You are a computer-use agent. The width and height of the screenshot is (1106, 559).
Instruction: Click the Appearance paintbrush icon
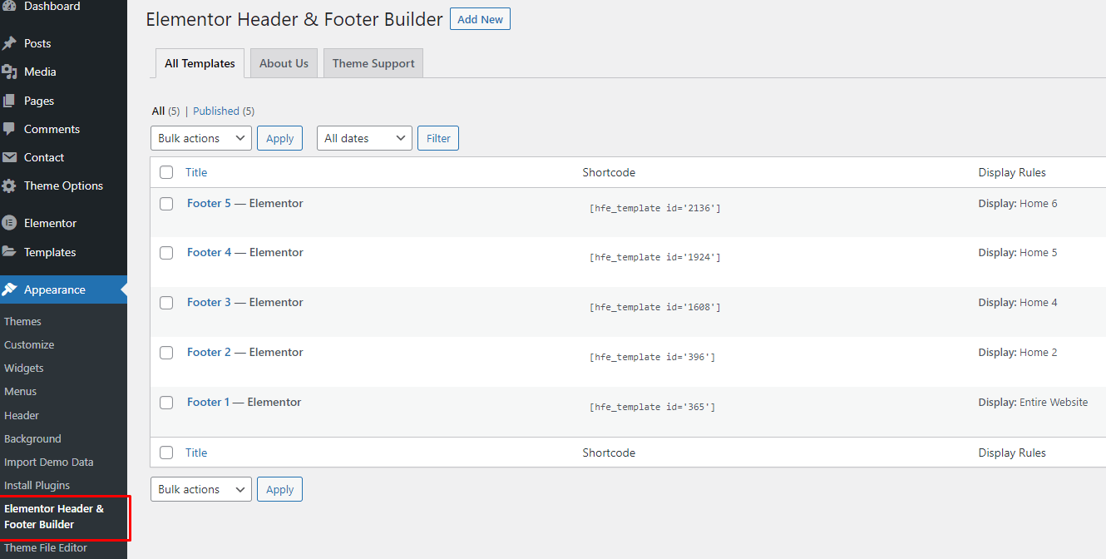(9, 289)
